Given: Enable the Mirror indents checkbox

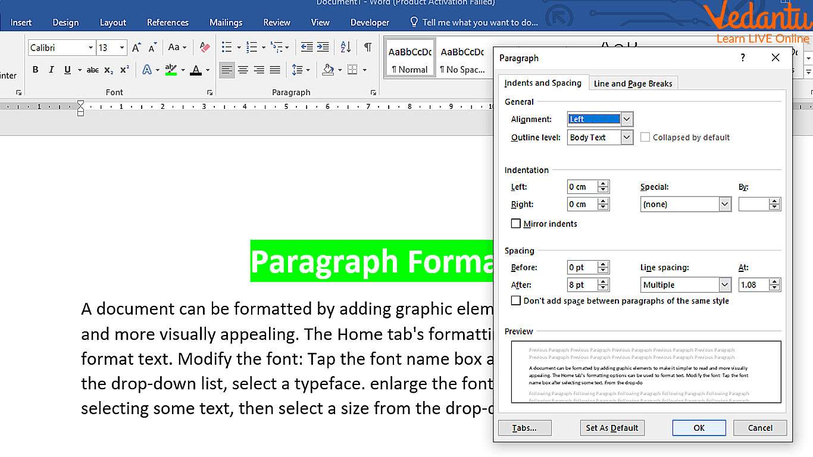Looking at the screenshot, I should point(515,223).
